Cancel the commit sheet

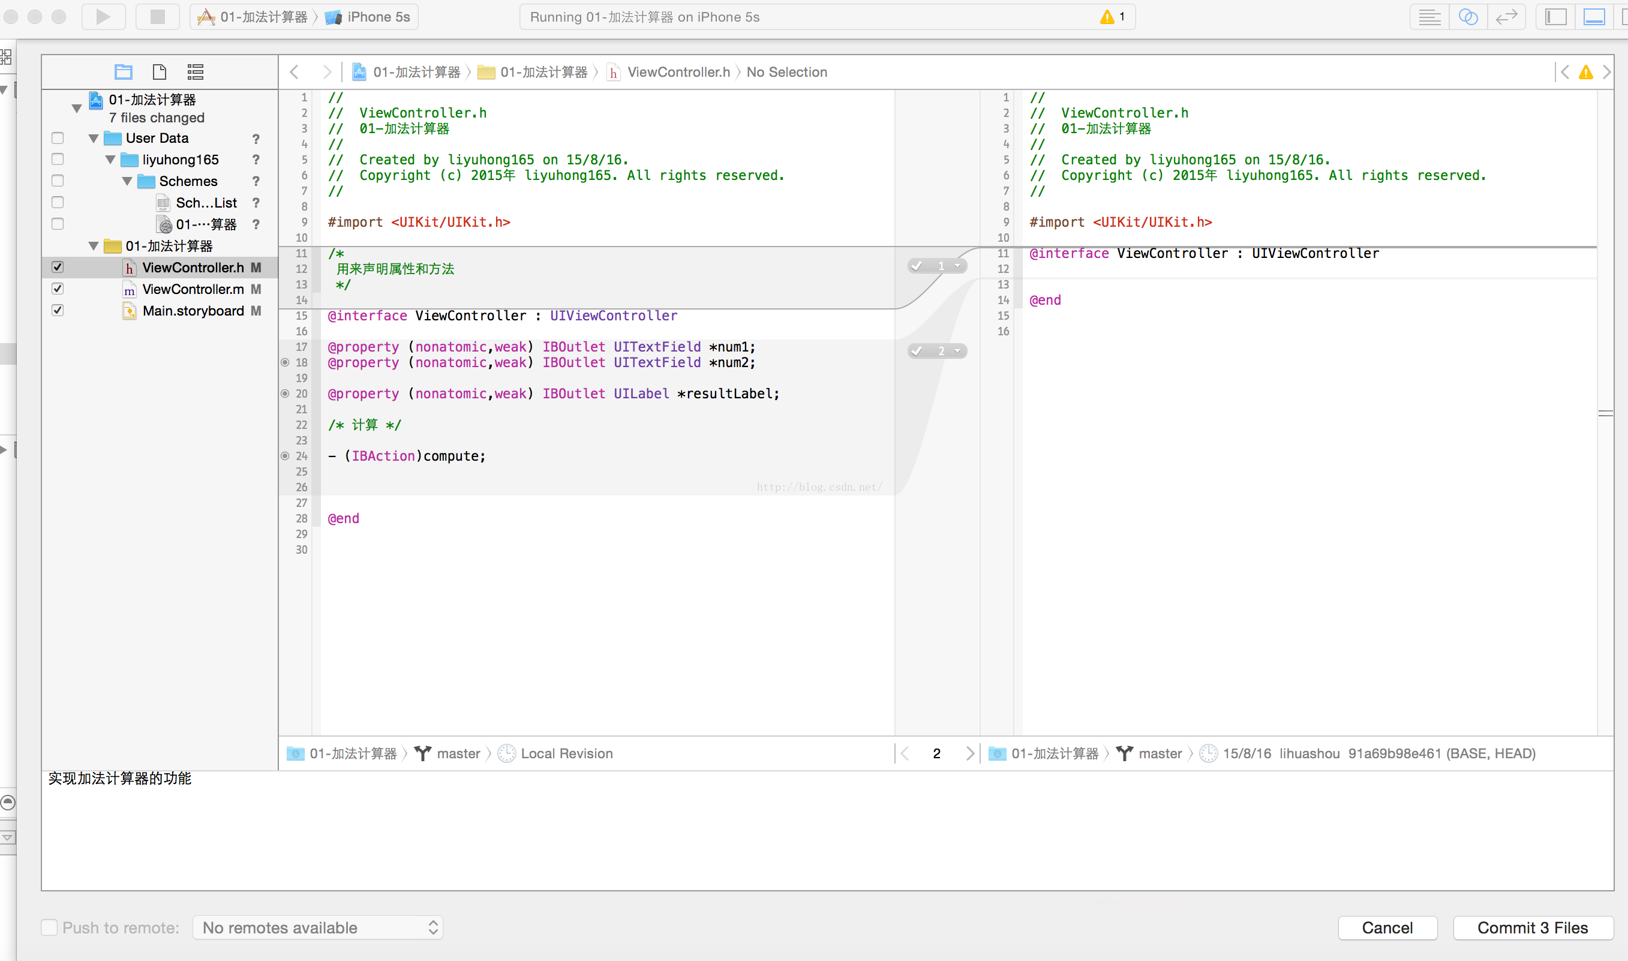tap(1387, 927)
